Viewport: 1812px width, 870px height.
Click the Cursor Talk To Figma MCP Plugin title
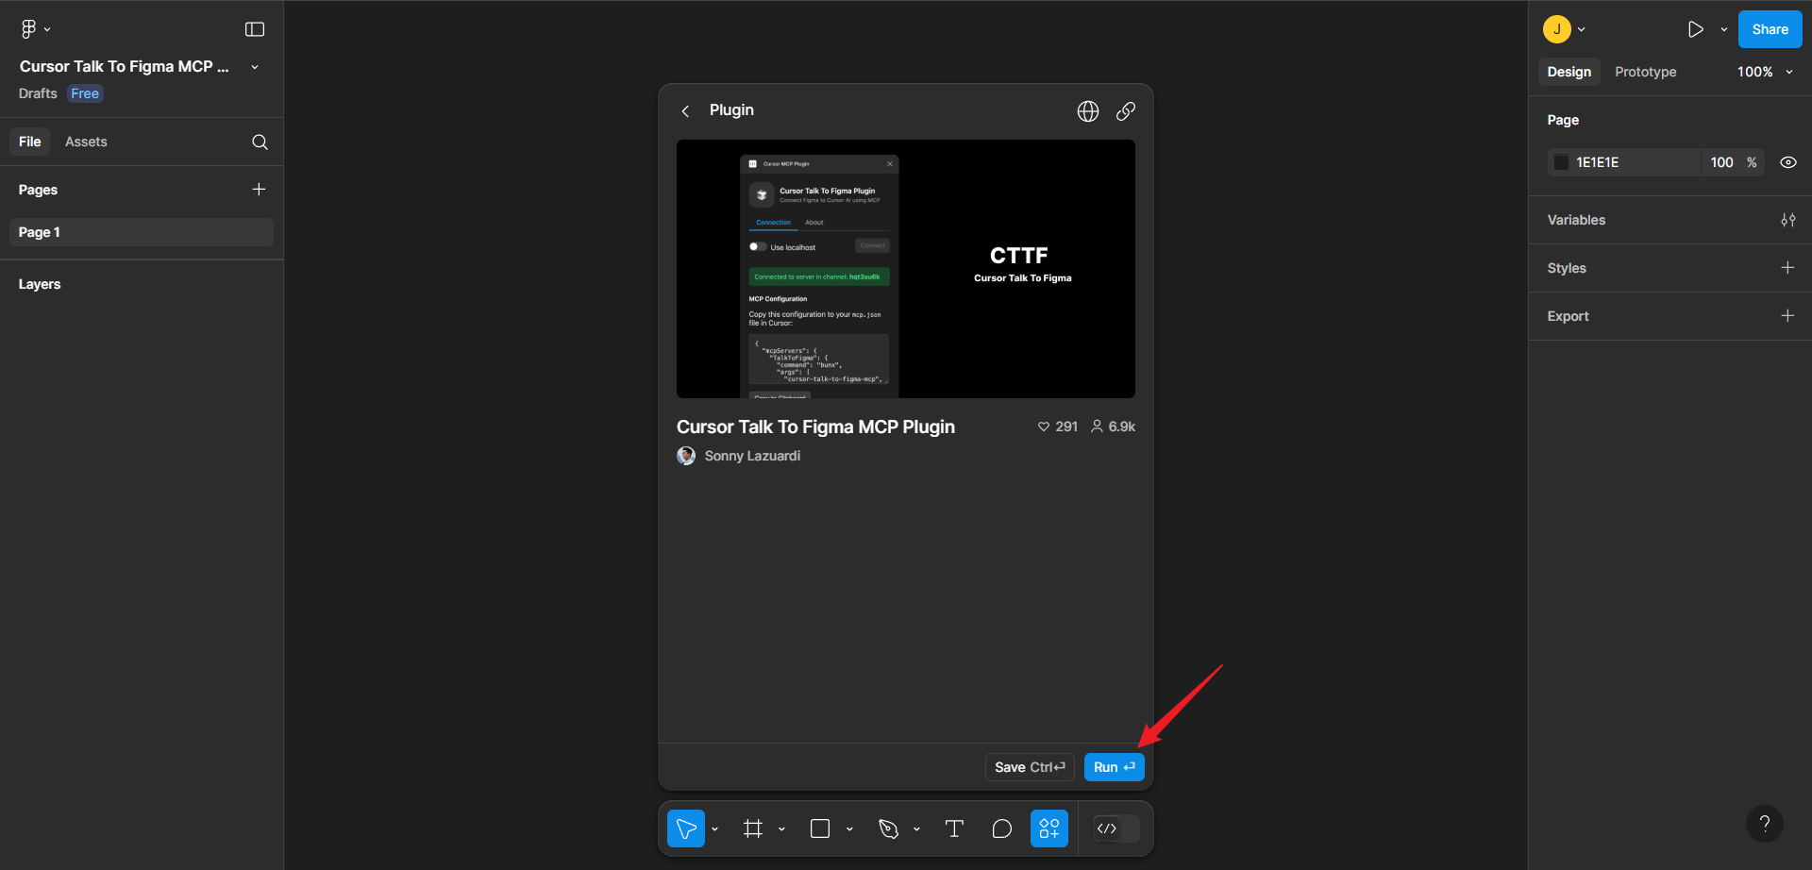click(815, 427)
